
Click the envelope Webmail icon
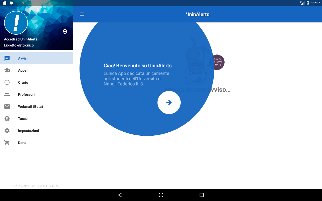[x=7, y=107]
